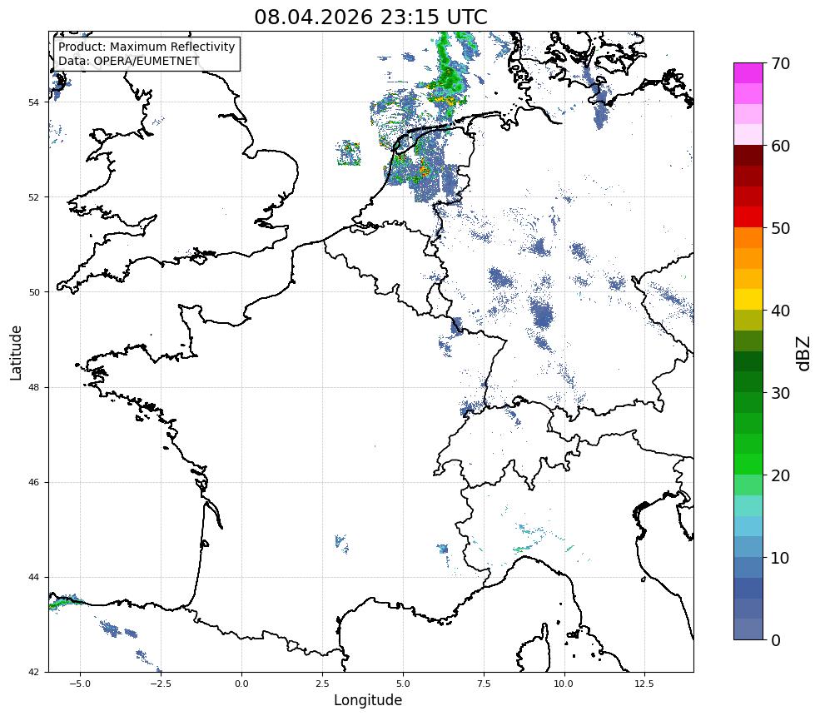Click the latitude tick label 50
The image size is (820, 716).
point(33,292)
